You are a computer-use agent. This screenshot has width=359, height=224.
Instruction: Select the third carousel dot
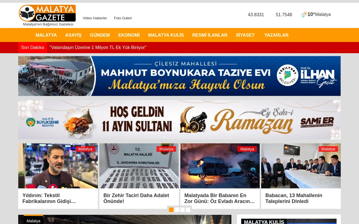coord(182,209)
